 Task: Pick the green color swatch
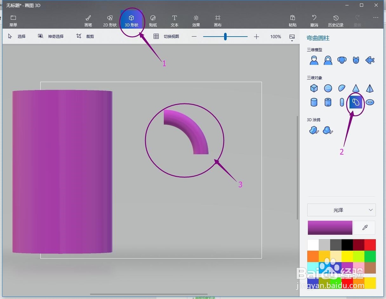coord(370,256)
